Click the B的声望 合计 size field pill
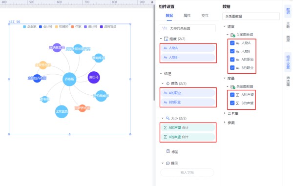This screenshot has width=293, height=186. [x=188, y=137]
